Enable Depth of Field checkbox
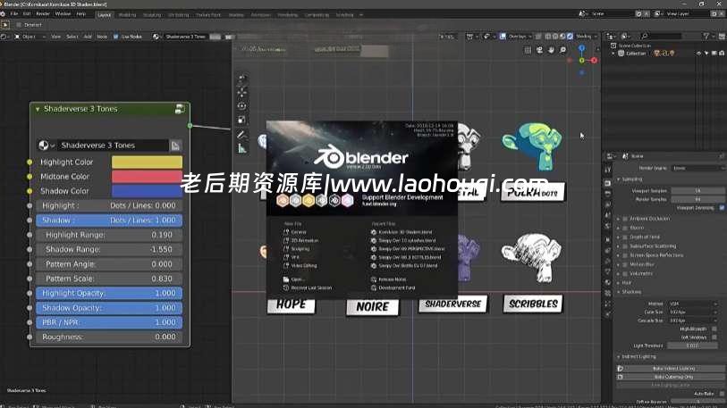The height and width of the screenshot is (408, 727). [625, 237]
